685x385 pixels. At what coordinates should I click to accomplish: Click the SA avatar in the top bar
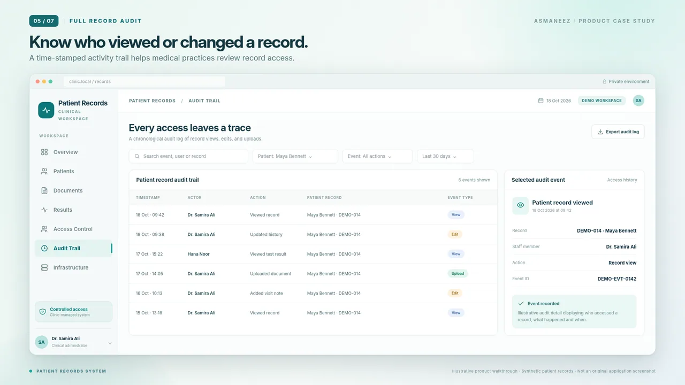pyautogui.click(x=638, y=101)
